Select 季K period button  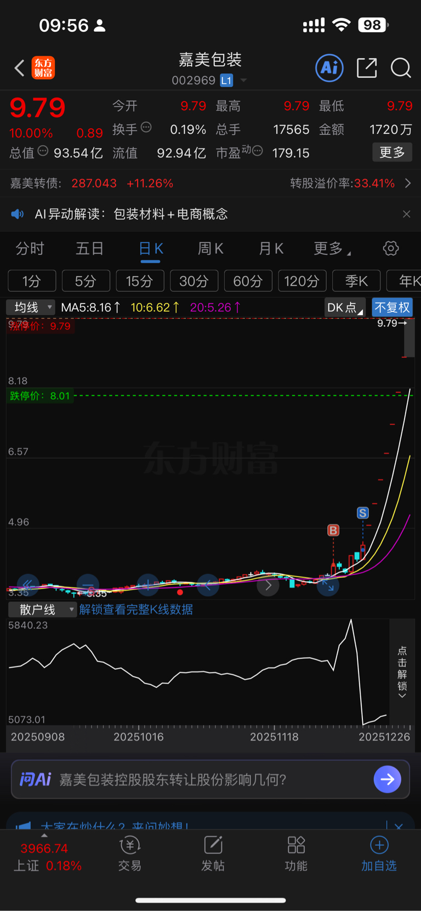(x=356, y=281)
